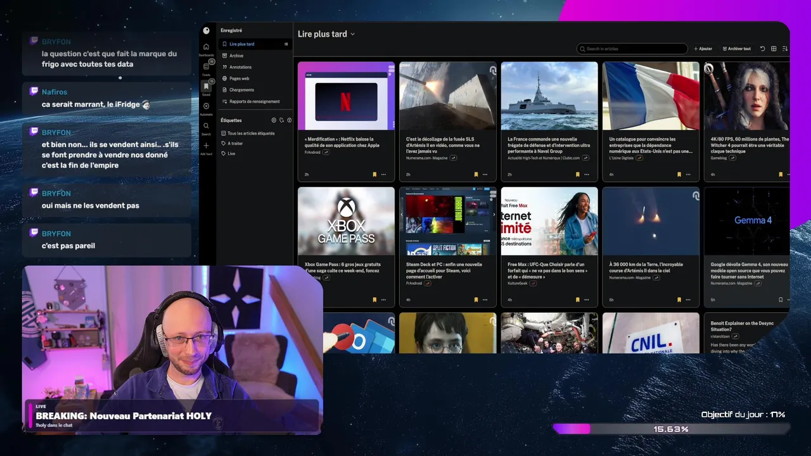The height and width of the screenshot is (456, 811).
Task: Click the info icon beside Étiquettes
Action: [290, 120]
